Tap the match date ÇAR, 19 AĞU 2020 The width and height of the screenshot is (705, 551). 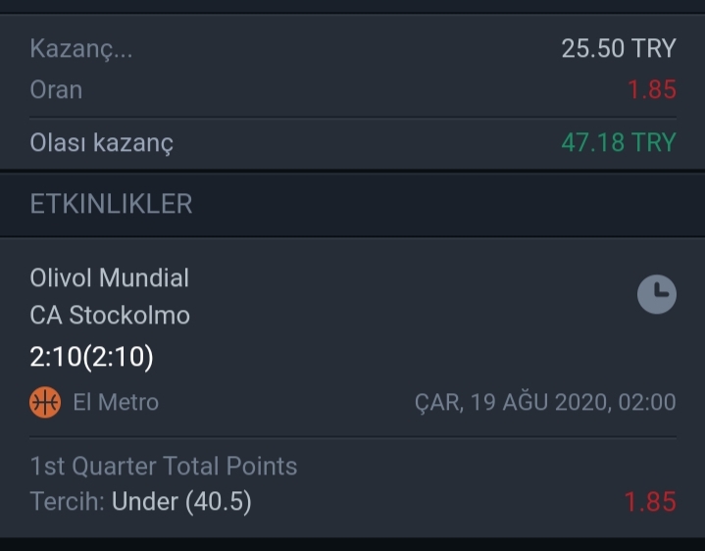pos(513,402)
